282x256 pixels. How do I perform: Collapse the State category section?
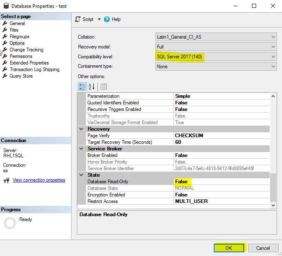tap(81, 175)
